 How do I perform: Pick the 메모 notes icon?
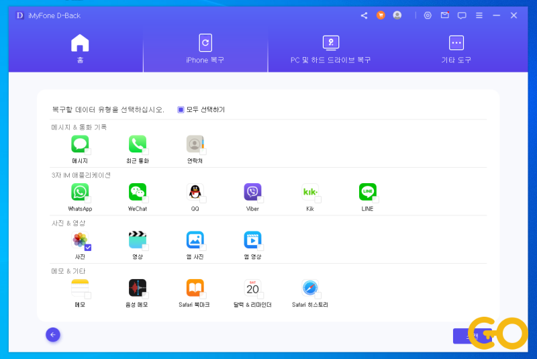point(80,287)
